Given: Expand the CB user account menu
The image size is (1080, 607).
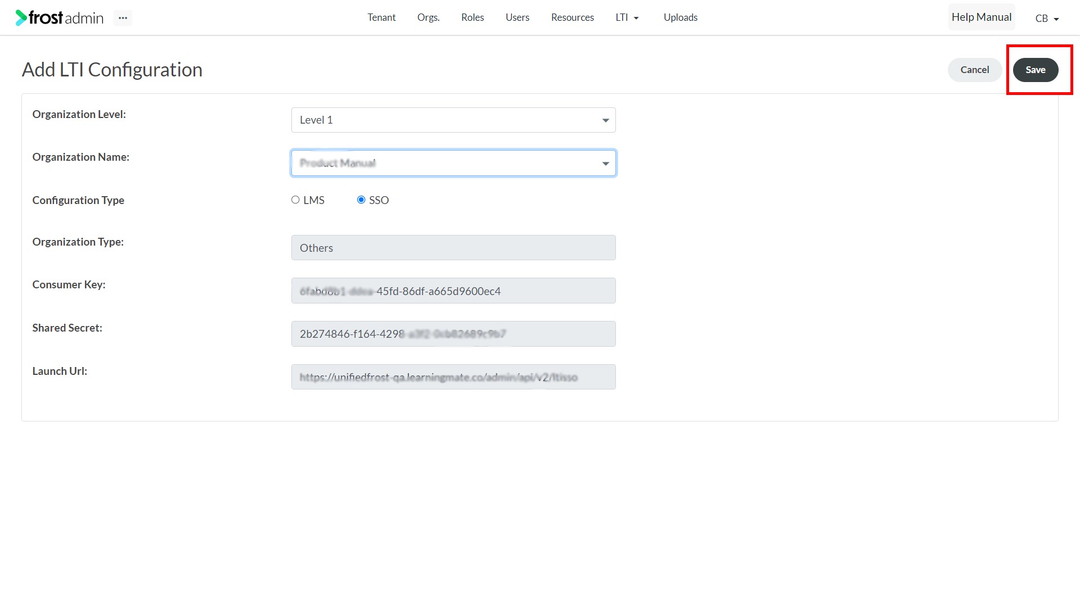Looking at the screenshot, I should pyautogui.click(x=1047, y=19).
